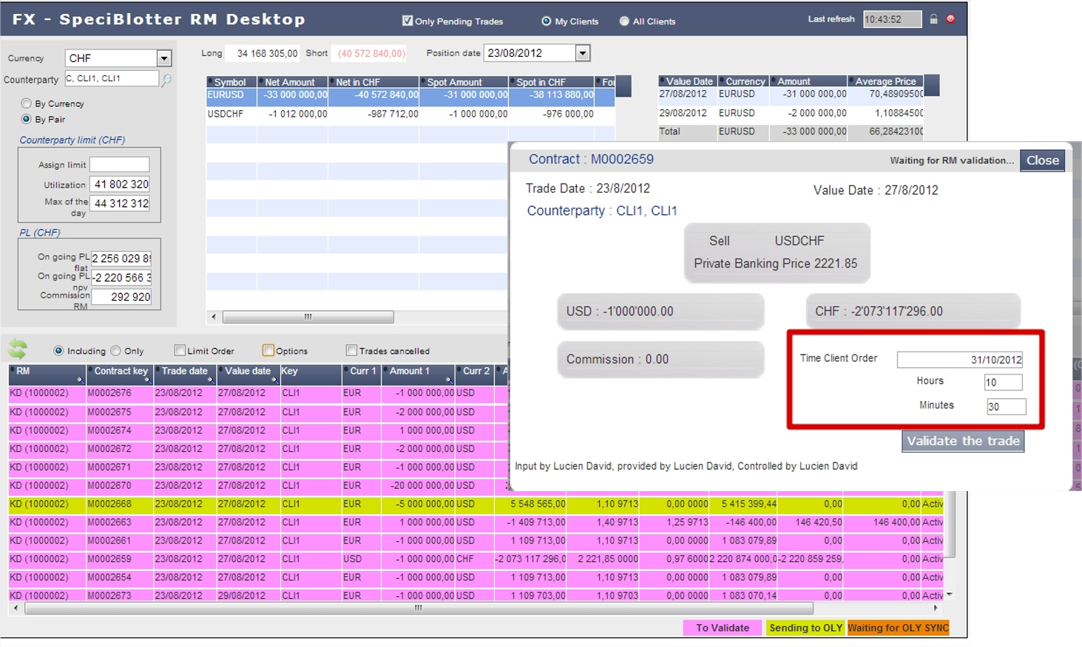Click the Assign limit input field

(x=119, y=165)
